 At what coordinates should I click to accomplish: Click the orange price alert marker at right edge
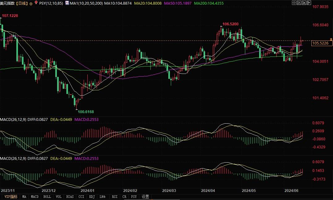coord(331,39)
